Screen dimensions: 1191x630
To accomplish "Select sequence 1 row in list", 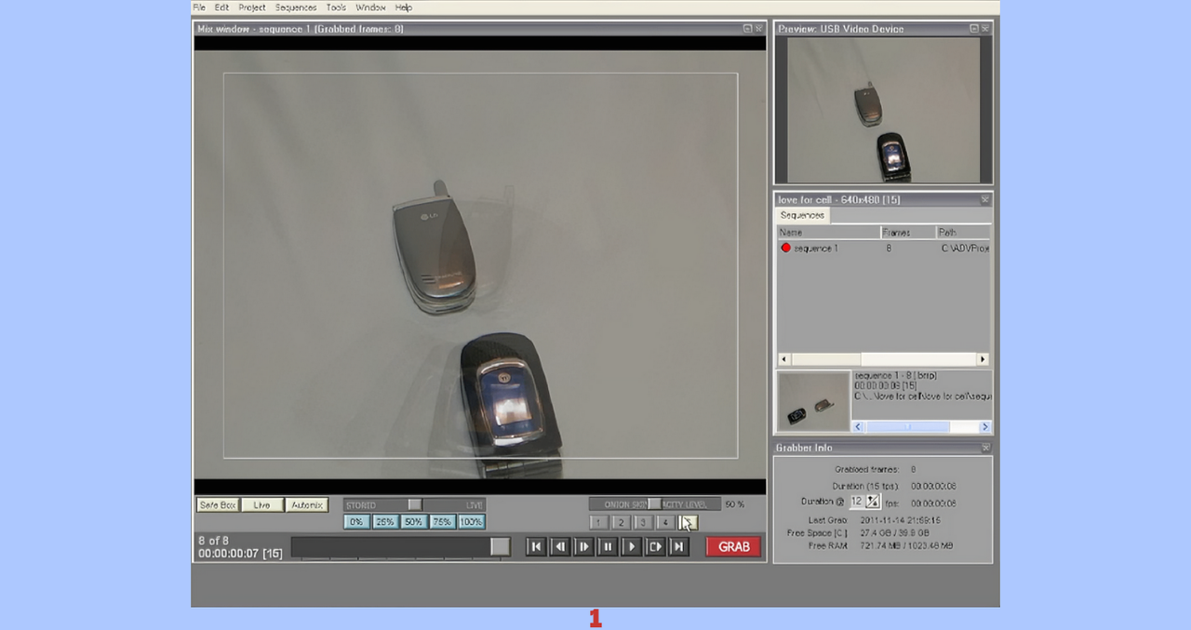I will tap(884, 248).
